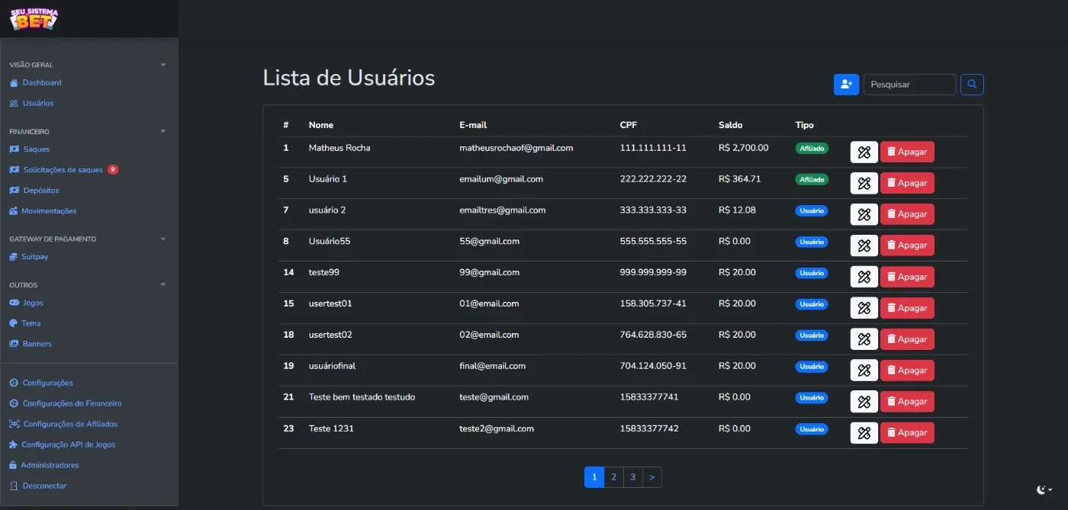Open edit icon for Usuário 1 row
The width and height of the screenshot is (1068, 510).
tap(864, 183)
